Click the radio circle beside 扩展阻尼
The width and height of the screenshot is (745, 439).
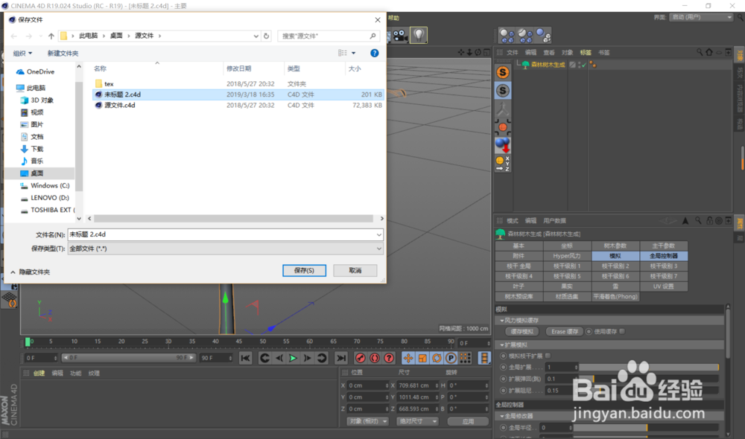click(x=503, y=391)
